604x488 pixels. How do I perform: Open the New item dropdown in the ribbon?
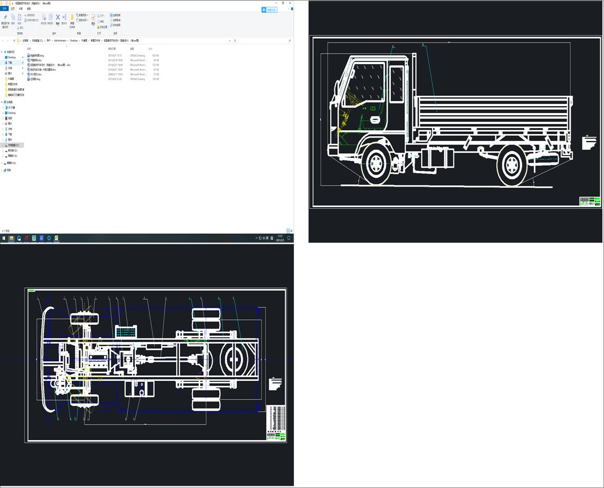click(x=82, y=15)
